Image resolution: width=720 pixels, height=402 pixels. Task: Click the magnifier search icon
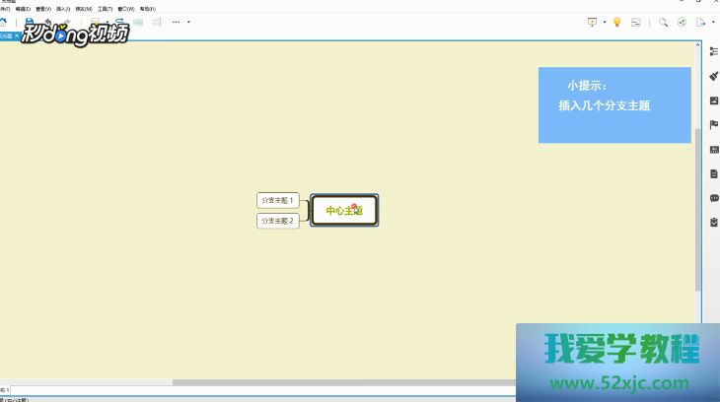pyautogui.click(x=664, y=22)
